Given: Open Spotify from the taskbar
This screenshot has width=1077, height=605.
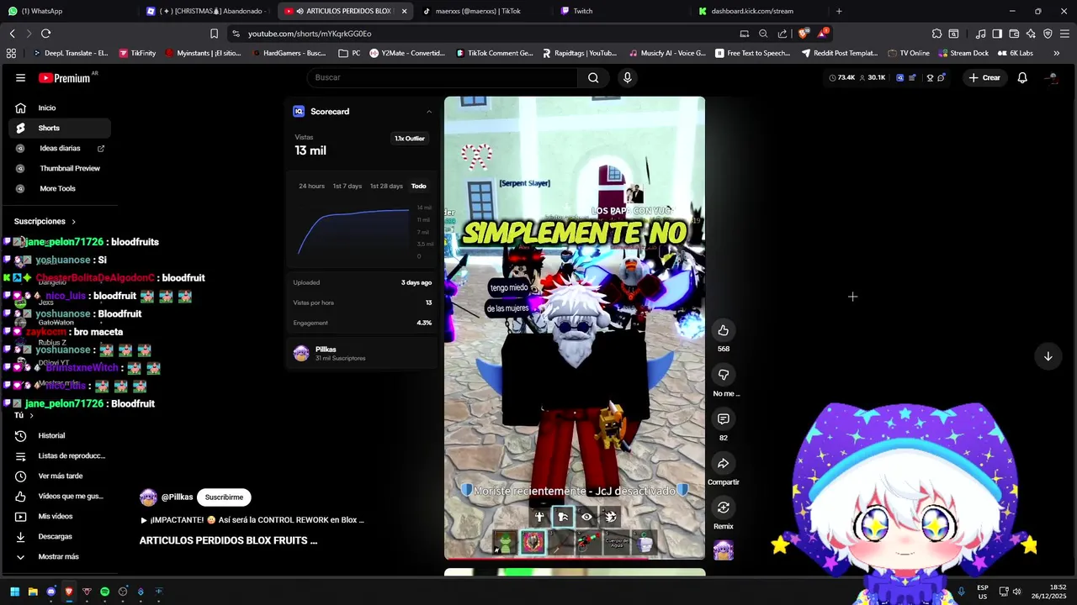Looking at the screenshot, I should pos(104,592).
